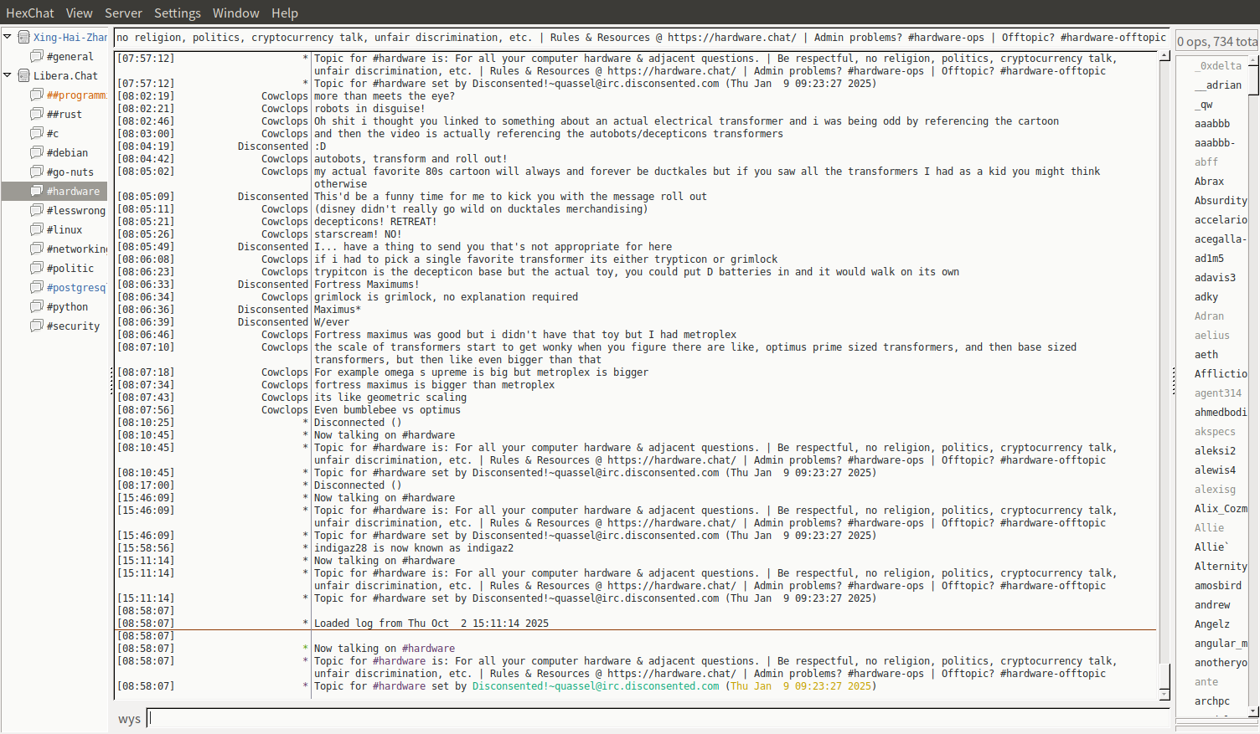Switch to the #postgresql channel
The width and height of the screenshot is (1260, 734).
click(x=76, y=287)
